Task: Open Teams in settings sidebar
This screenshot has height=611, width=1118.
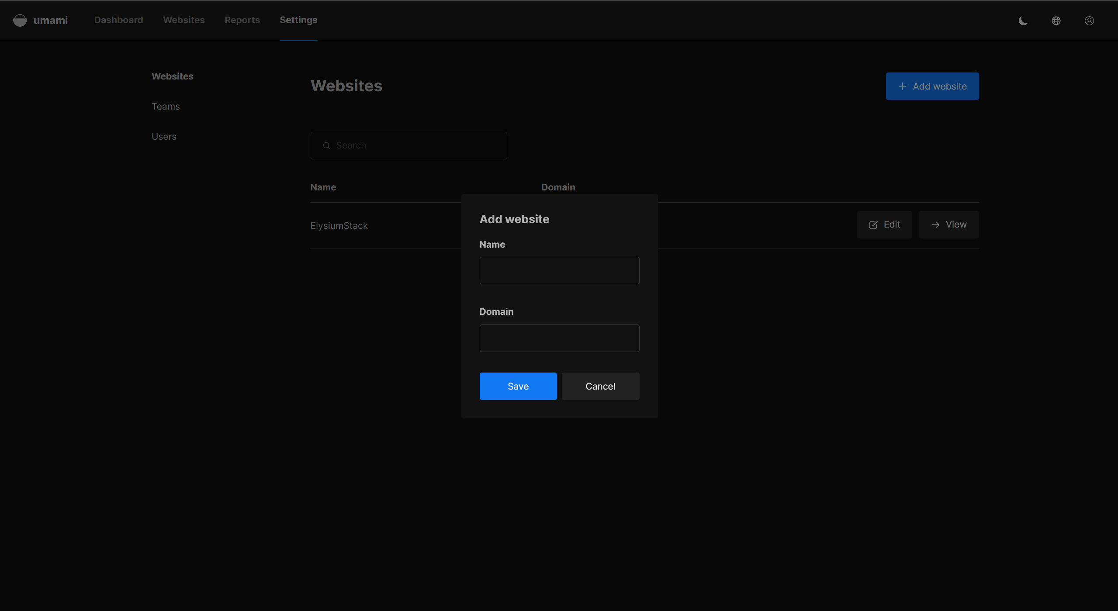Action: point(166,107)
